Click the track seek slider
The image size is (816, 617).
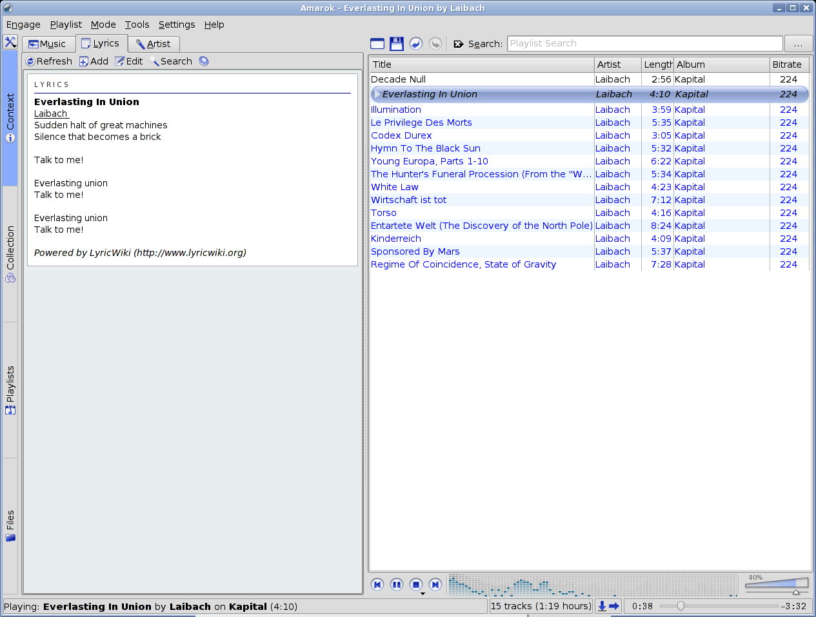click(x=719, y=606)
